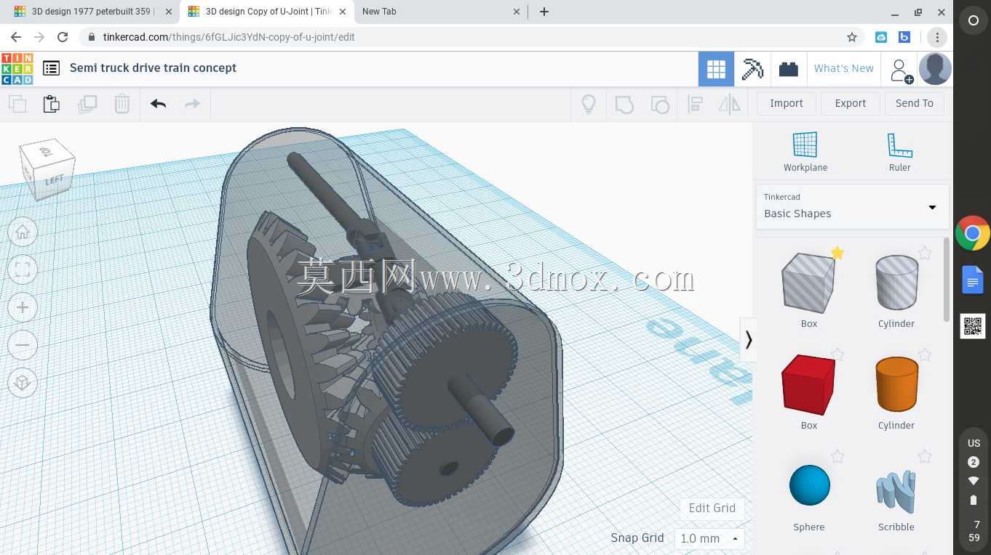This screenshot has width=991, height=555.
Task: Invite collaborators with add-person icon
Action: coord(900,70)
